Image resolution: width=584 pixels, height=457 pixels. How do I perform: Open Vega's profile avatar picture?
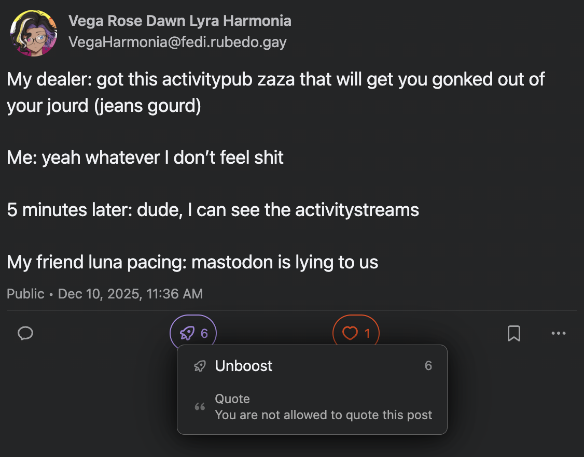coord(34,33)
